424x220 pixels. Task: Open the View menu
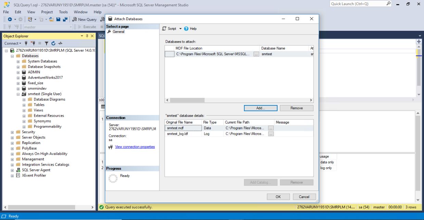coord(31,12)
